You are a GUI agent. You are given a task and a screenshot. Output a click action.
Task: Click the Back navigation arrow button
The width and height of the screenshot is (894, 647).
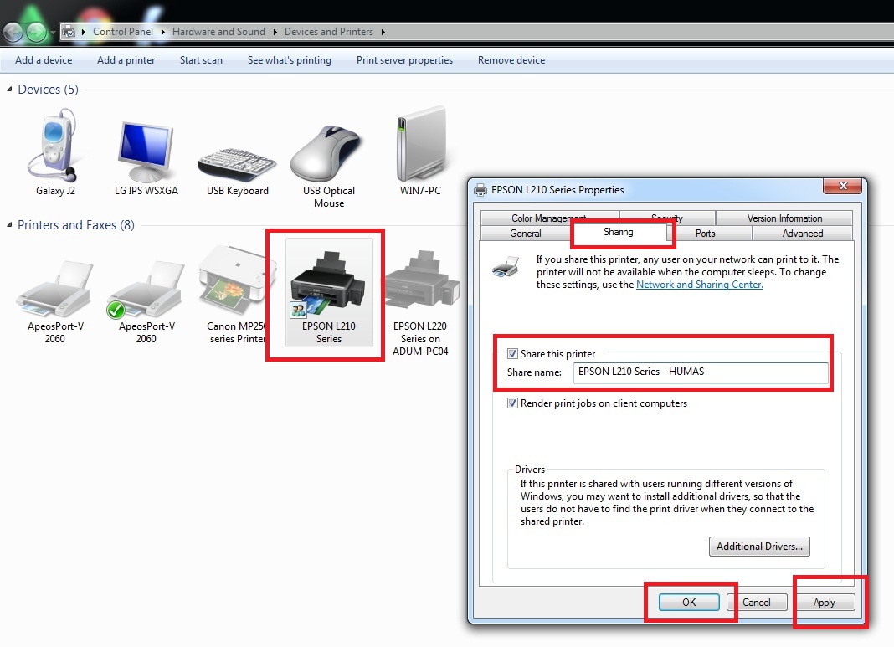point(13,32)
